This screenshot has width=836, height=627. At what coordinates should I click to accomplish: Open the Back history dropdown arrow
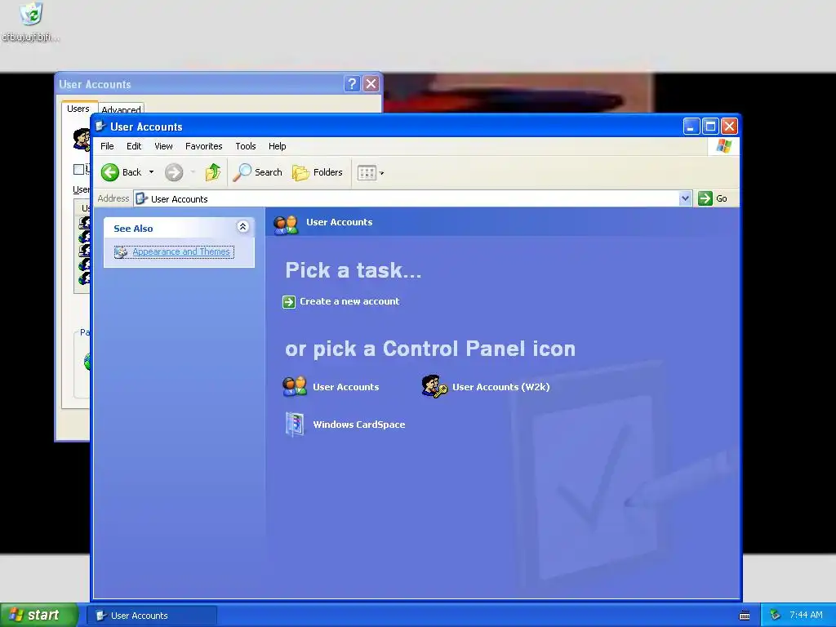click(151, 172)
